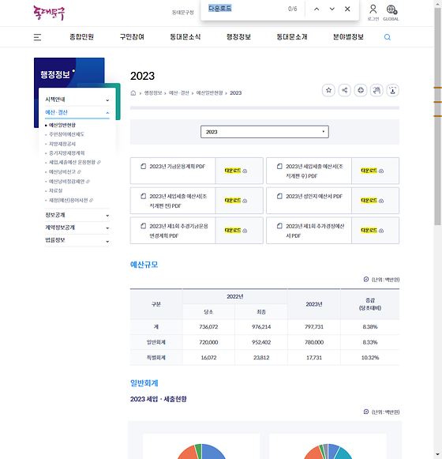
Task: Click the page vertical scrollbar thumb
Action: click(x=437, y=115)
